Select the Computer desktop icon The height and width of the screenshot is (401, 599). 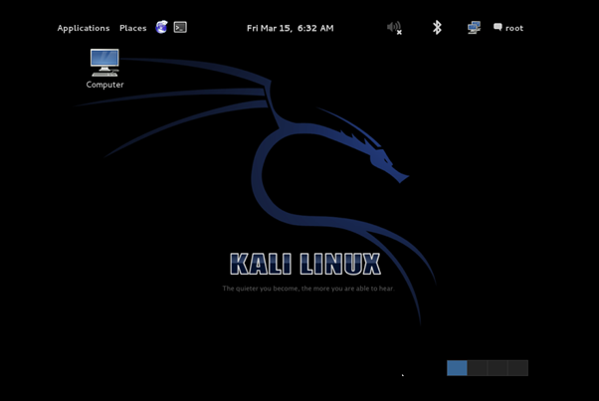(x=104, y=69)
